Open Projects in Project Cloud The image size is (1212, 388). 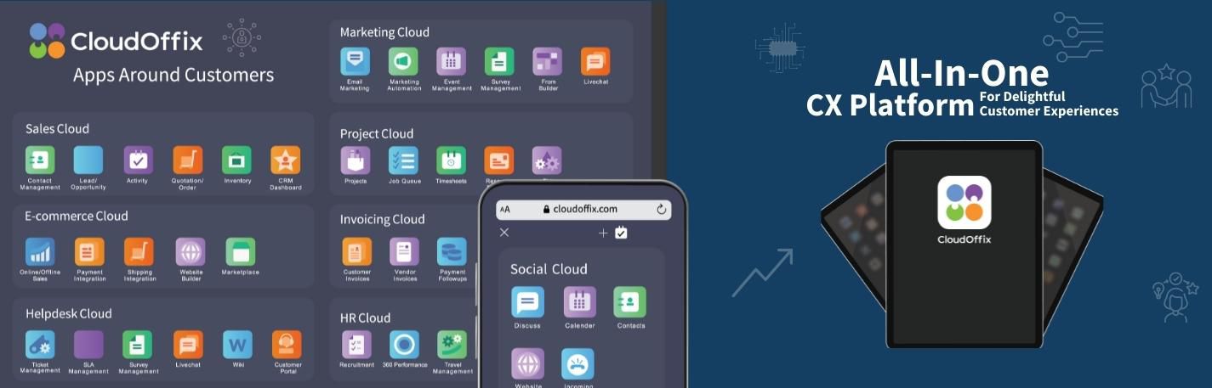coord(356,161)
